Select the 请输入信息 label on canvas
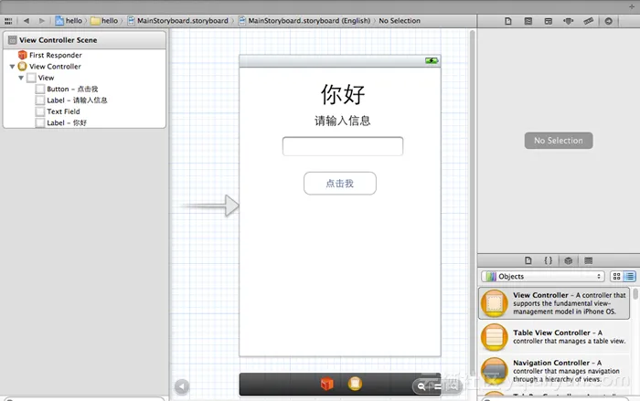The height and width of the screenshot is (401, 640). [x=343, y=121]
